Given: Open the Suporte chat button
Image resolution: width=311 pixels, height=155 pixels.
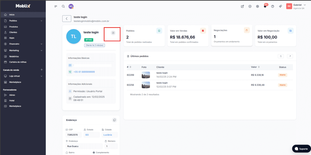Looking at the screenshot, I should pos(301,149).
